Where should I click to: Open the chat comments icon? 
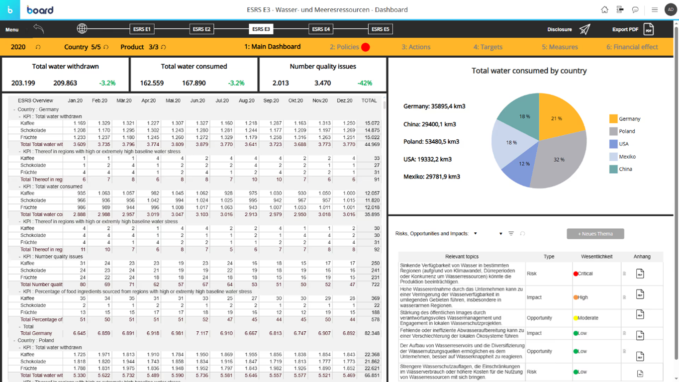[x=635, y=9]
